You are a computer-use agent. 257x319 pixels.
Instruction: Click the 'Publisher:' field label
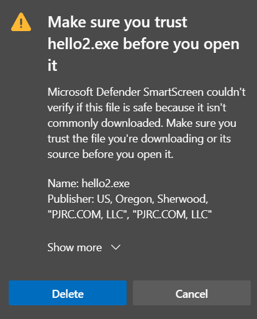click(71, 199)
